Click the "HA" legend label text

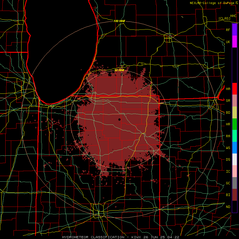coord(228,89)
